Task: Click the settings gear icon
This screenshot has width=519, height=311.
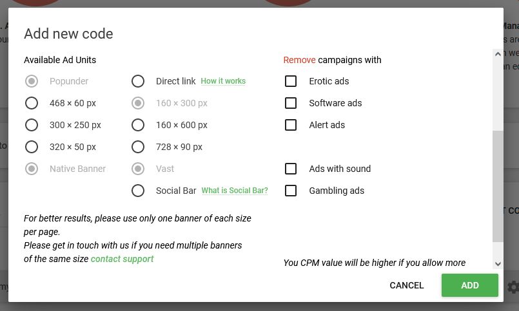Action: pos(513,287)
